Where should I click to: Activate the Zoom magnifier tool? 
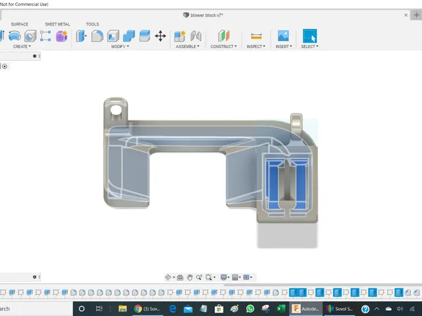(x=199, y=277)
